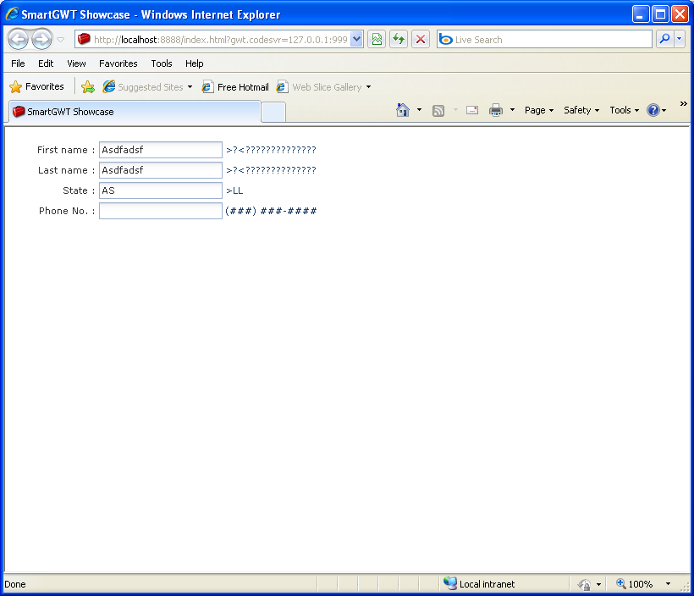Open the Free Hotmail link
Screen dimensions: 694x596
(x=235, y=87)
